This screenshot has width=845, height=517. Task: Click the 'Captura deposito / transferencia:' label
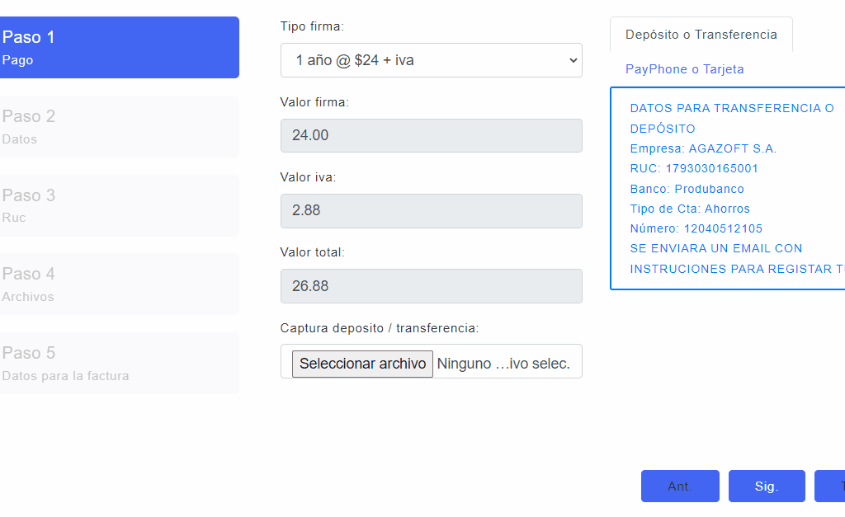[380, 328]
